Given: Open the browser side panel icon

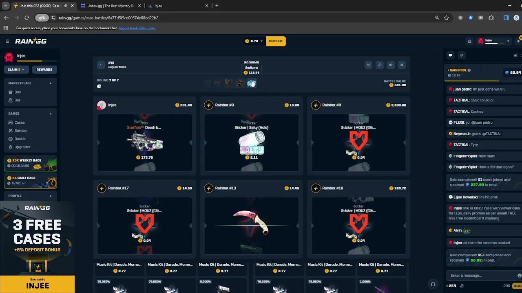Looking at the screenshot, I should point(506,18).
